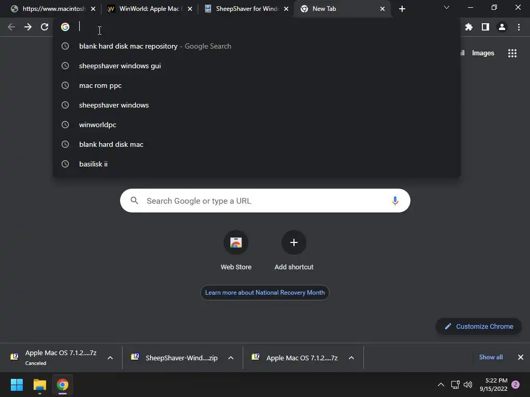
Task: Choose suggestion 'blank hard disk mac repository'
Action: pyautogui.click(x=257, y=46)
